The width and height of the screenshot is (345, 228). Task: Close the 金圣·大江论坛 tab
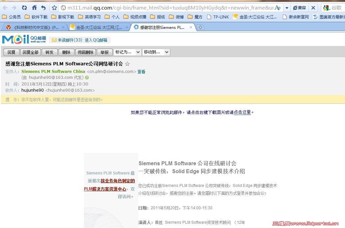point(127,28)
